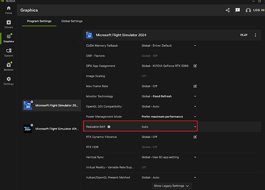Open the System section
Viewport: 265px width, 190px height.
coord(9,52)
